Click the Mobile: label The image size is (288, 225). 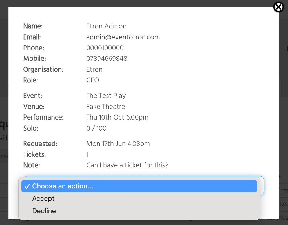click(35, 58)
